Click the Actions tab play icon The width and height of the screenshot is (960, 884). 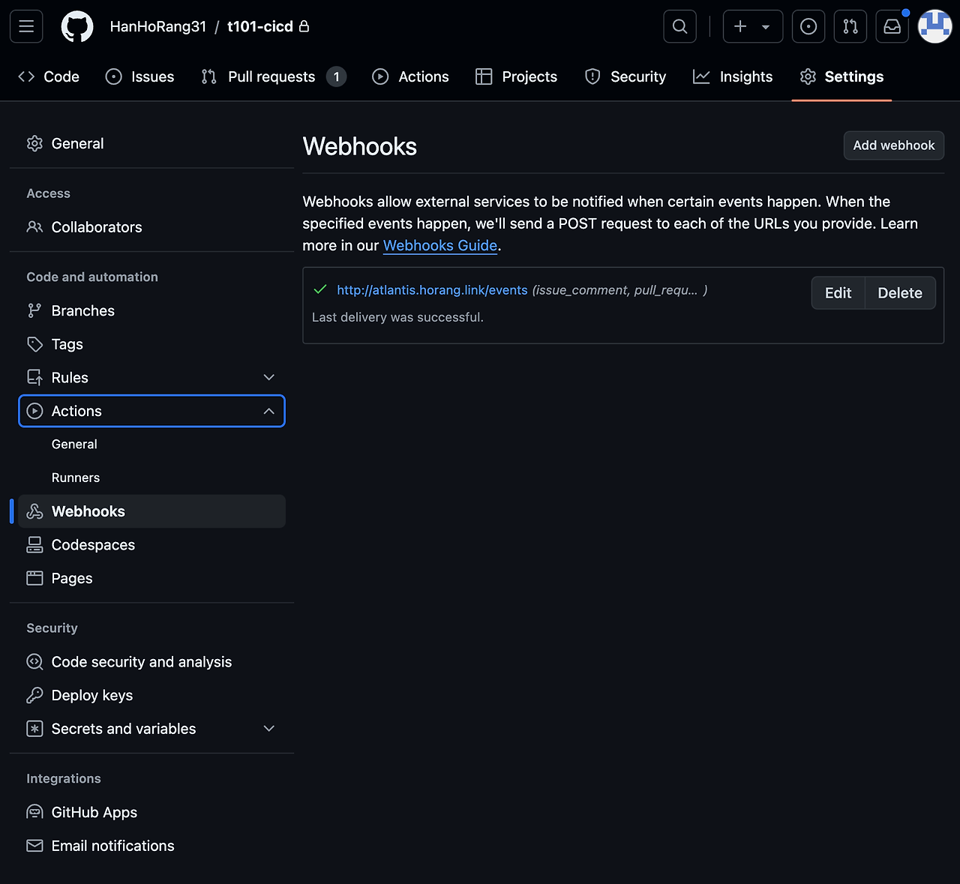point(380,76)
